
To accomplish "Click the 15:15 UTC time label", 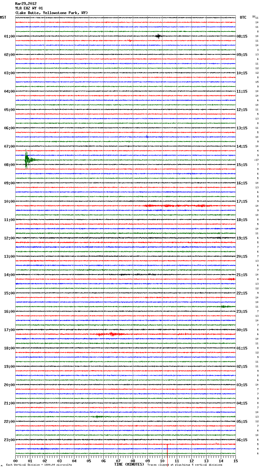I will tap(242, 165).
